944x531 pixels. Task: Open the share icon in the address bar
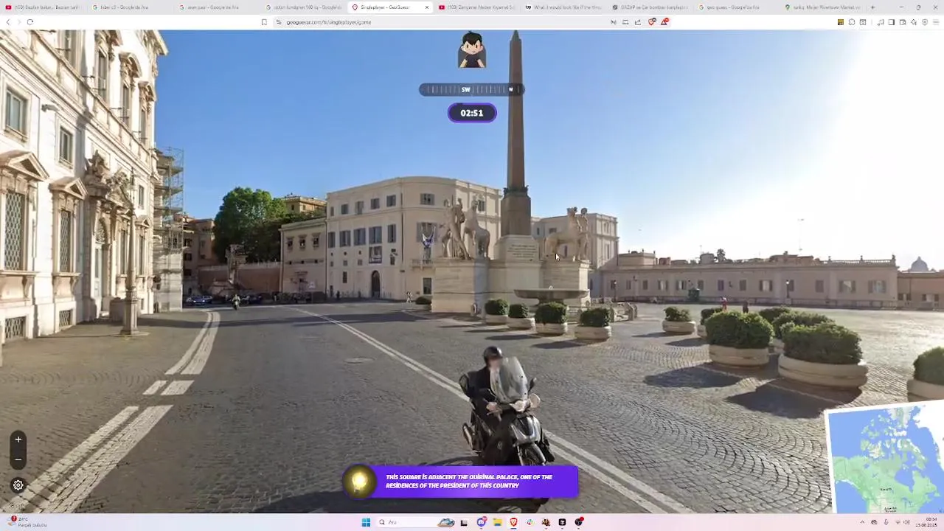click(638, 22)
